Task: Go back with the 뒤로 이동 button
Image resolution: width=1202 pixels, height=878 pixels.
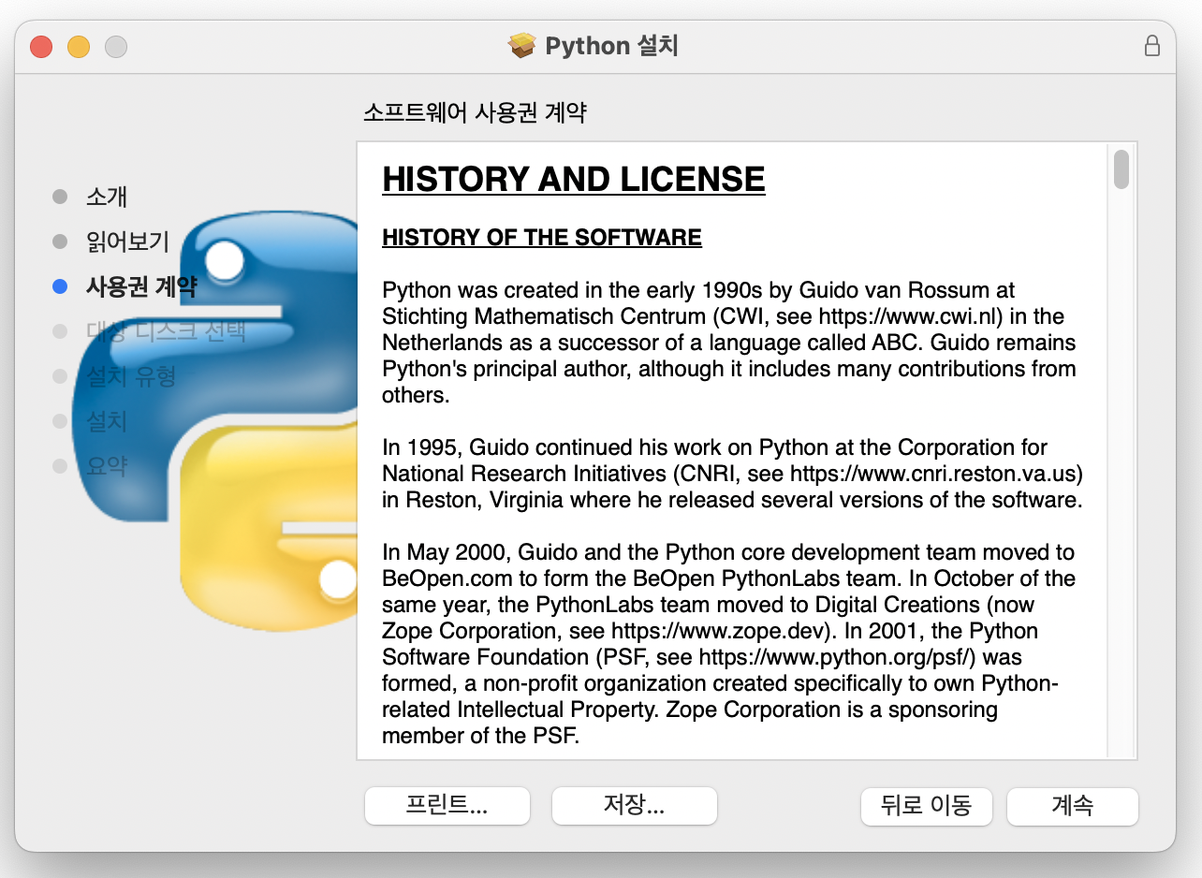Action: (x=926, y=806)
